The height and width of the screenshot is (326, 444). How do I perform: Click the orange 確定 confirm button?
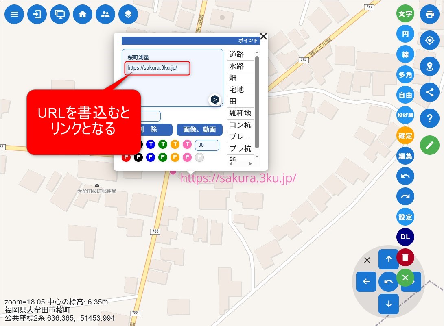click(405, 136)
